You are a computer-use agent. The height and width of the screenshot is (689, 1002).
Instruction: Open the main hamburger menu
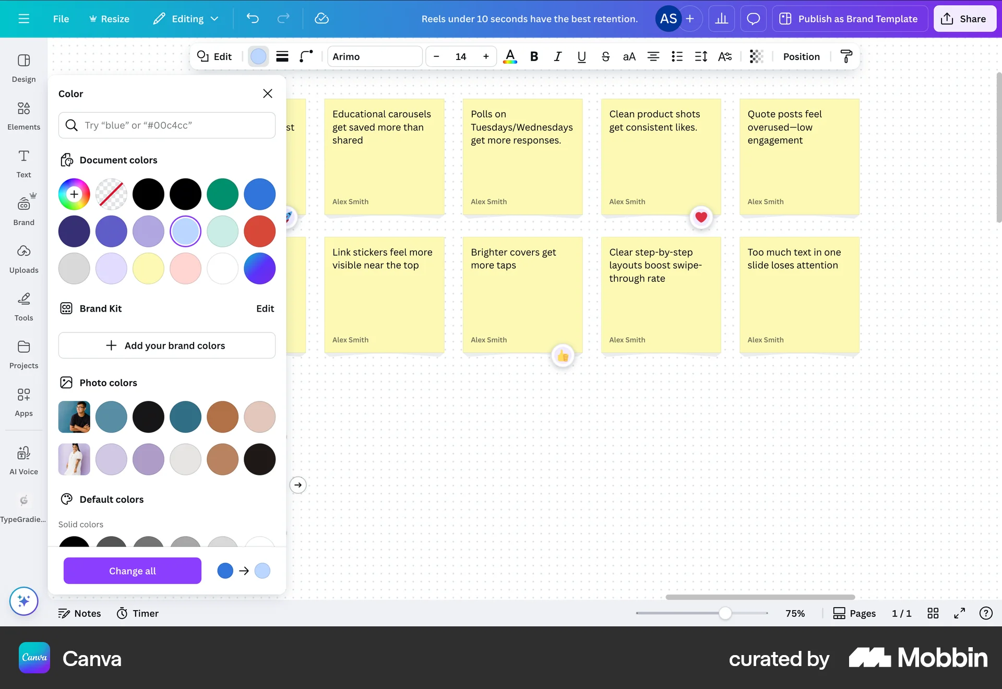click(x=23, y=18)
